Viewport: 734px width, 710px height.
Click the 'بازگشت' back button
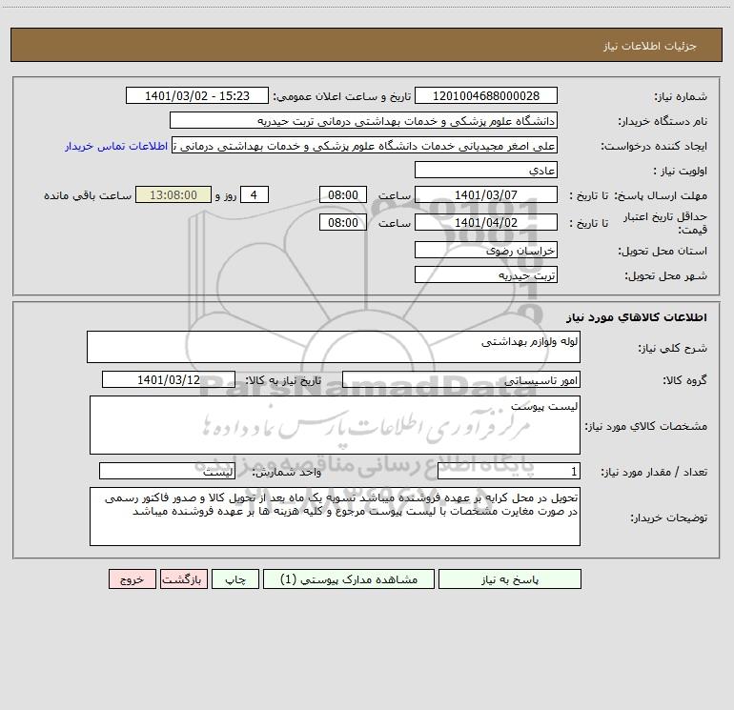pyautogui.click(x=183, y=578)
